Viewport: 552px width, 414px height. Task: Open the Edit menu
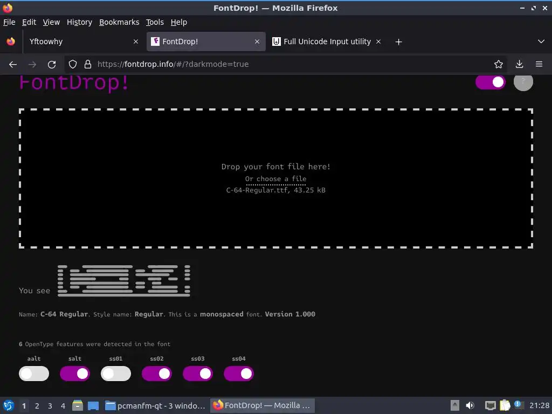[29, 22]
